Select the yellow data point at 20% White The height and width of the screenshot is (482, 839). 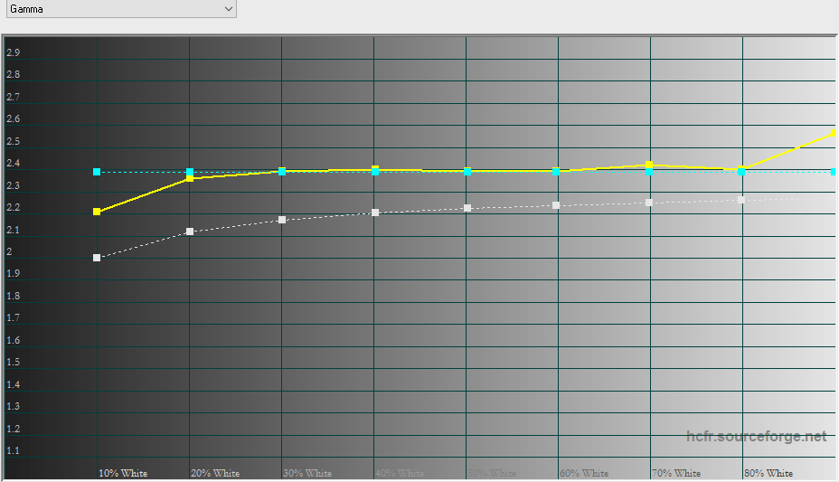tap(189, 178)
